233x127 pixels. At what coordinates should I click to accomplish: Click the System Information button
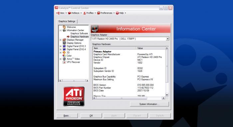(x=149, y=104)
